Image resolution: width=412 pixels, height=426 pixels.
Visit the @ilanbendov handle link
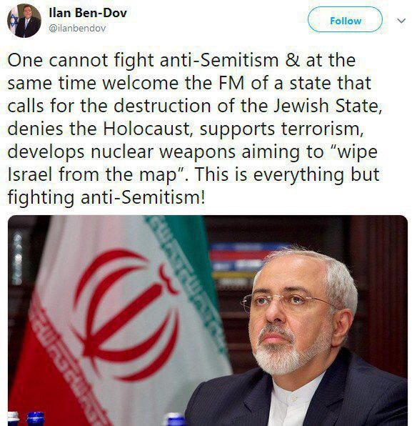[77, 28]
